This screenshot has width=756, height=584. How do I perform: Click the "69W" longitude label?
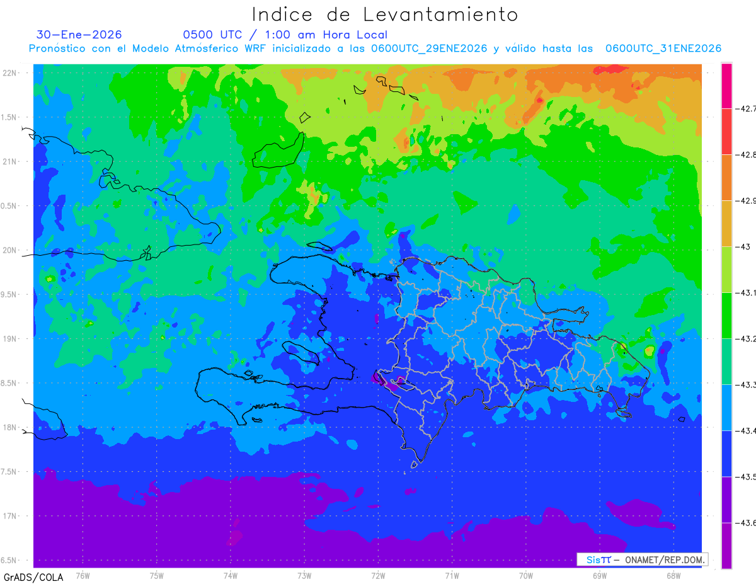point(600,576)
